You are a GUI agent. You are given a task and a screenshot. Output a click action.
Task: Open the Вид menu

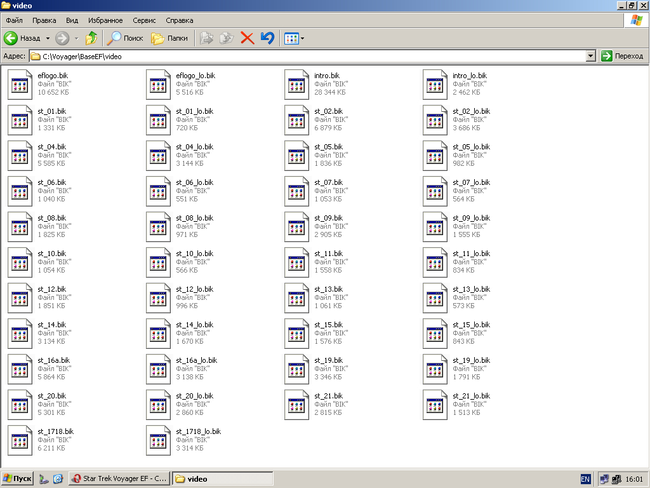(72, 20)
